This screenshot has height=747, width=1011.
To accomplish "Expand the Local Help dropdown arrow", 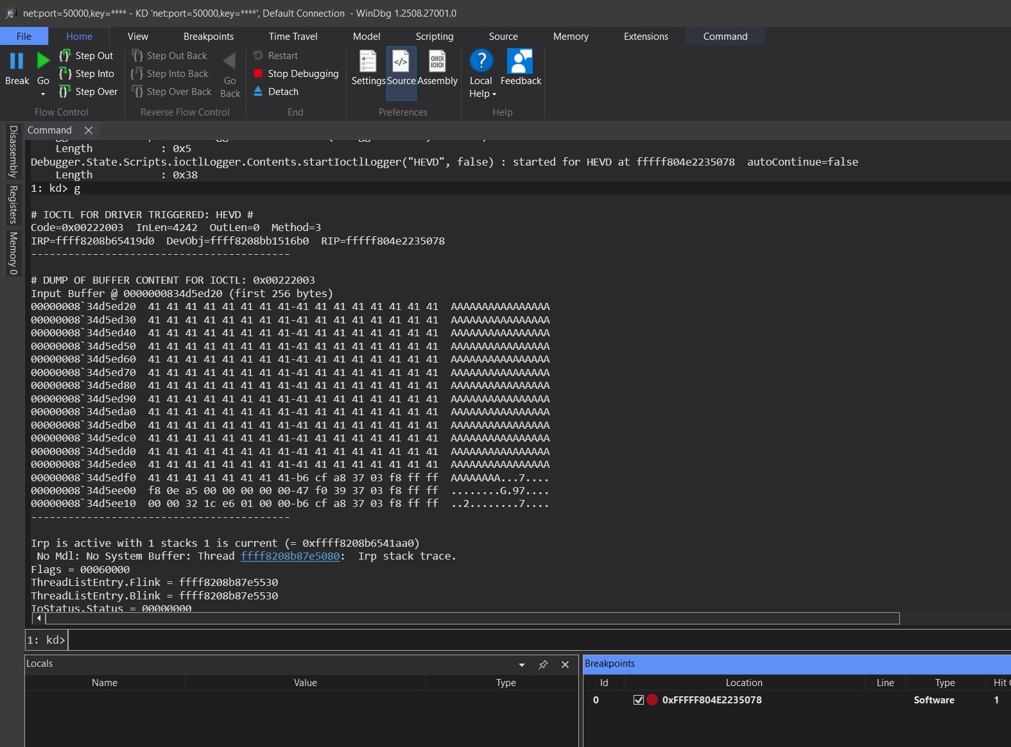I will point(494,94).
